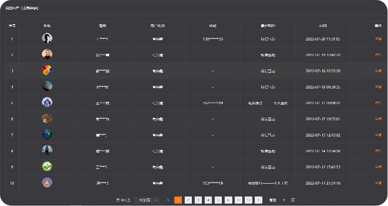Go to next page with right arrow
Image resolution: width=388 pixels, height=206 pixels.
coord(259,200)
